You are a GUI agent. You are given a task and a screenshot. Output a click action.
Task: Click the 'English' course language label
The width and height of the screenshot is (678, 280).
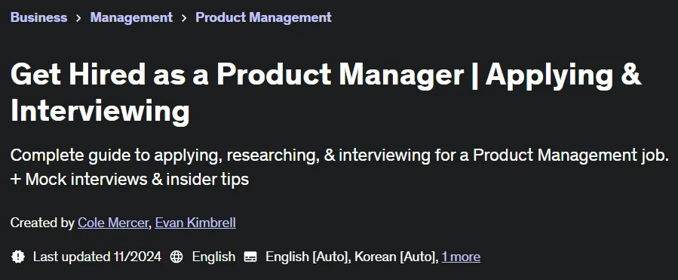point(213,257)
